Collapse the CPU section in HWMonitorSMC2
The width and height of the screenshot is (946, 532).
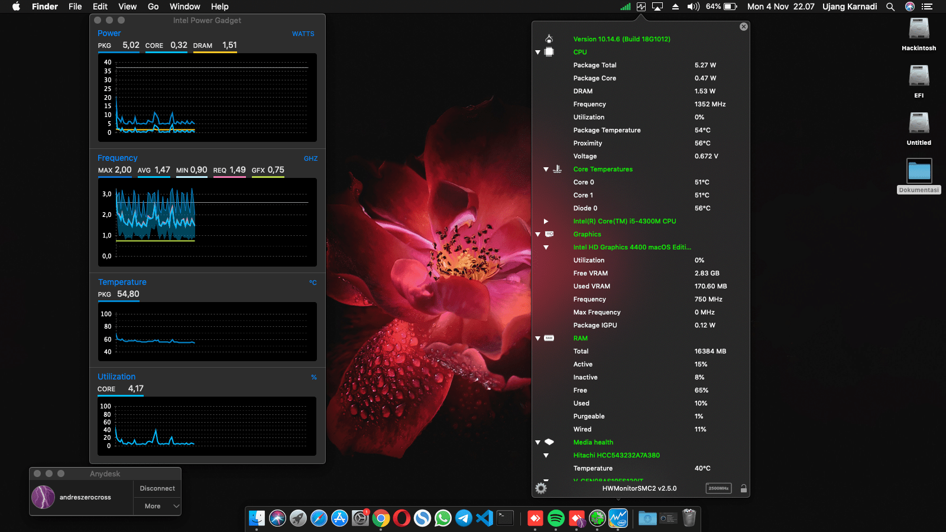[537, 52]
